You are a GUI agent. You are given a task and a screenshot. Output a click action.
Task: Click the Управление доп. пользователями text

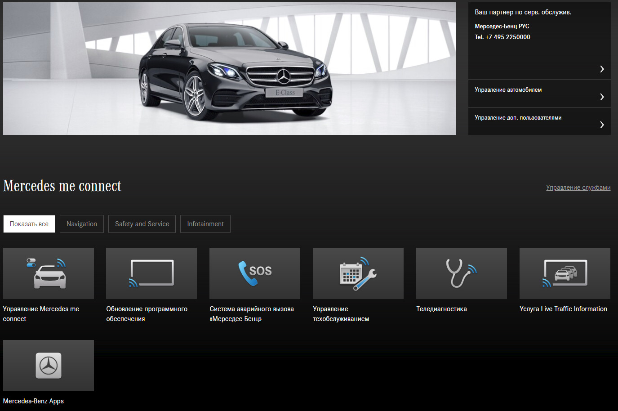(x=518, y=118)
